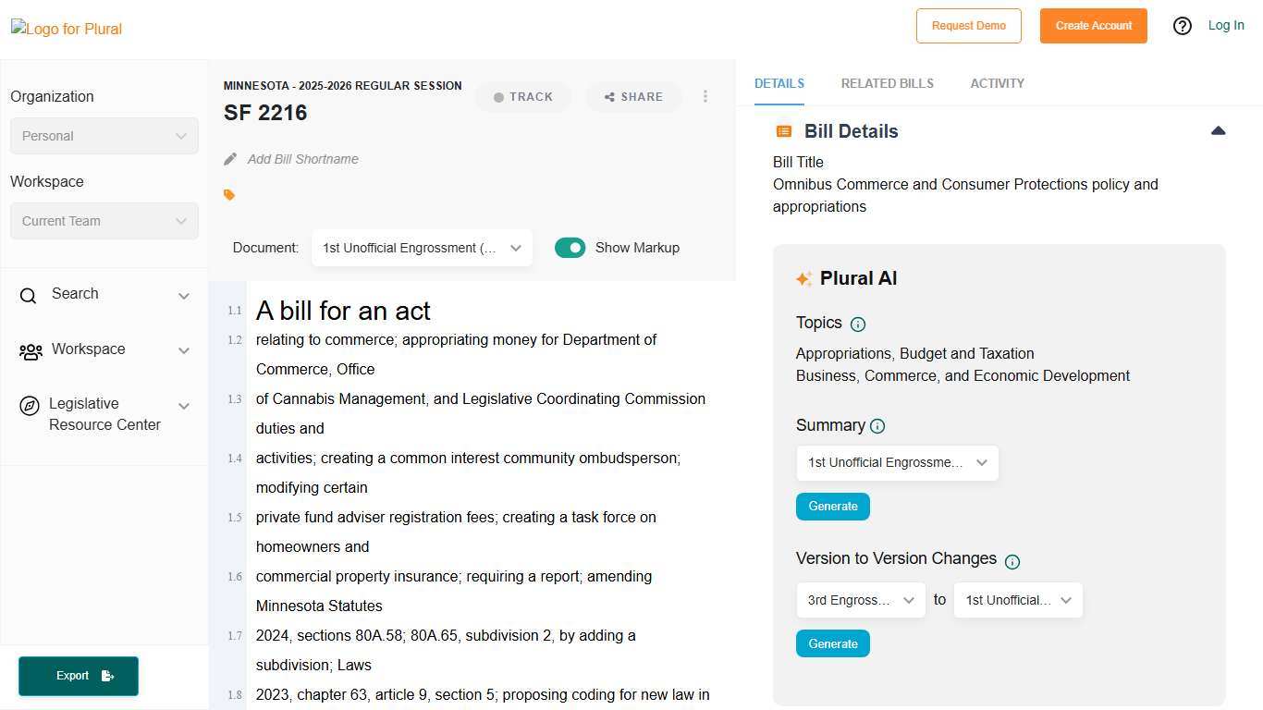
Task: Click the Topics info icon
Action: pos(858,324)
